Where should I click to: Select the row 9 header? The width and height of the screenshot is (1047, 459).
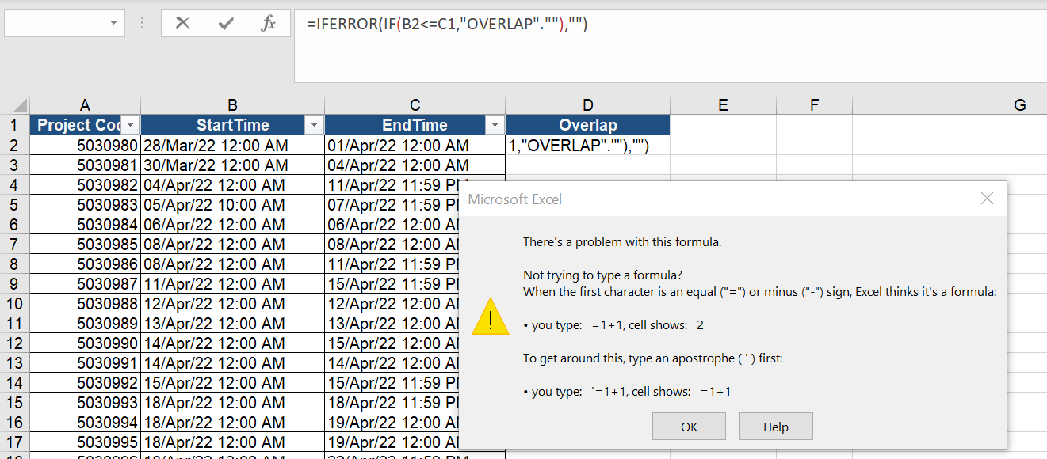(x=14, y=283)
